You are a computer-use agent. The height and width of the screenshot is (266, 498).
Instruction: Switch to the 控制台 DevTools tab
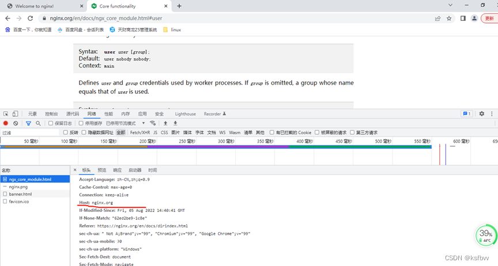(x=51, y=113)
